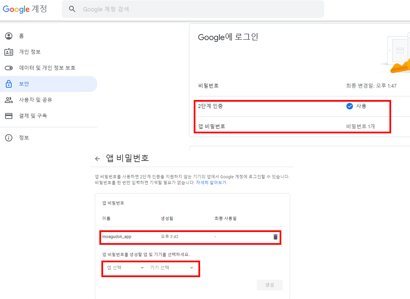The height and width of the screenshot is (299, 410).
Task: Delete moagudok_app with trash icon
Action: (x=276, y=237)
